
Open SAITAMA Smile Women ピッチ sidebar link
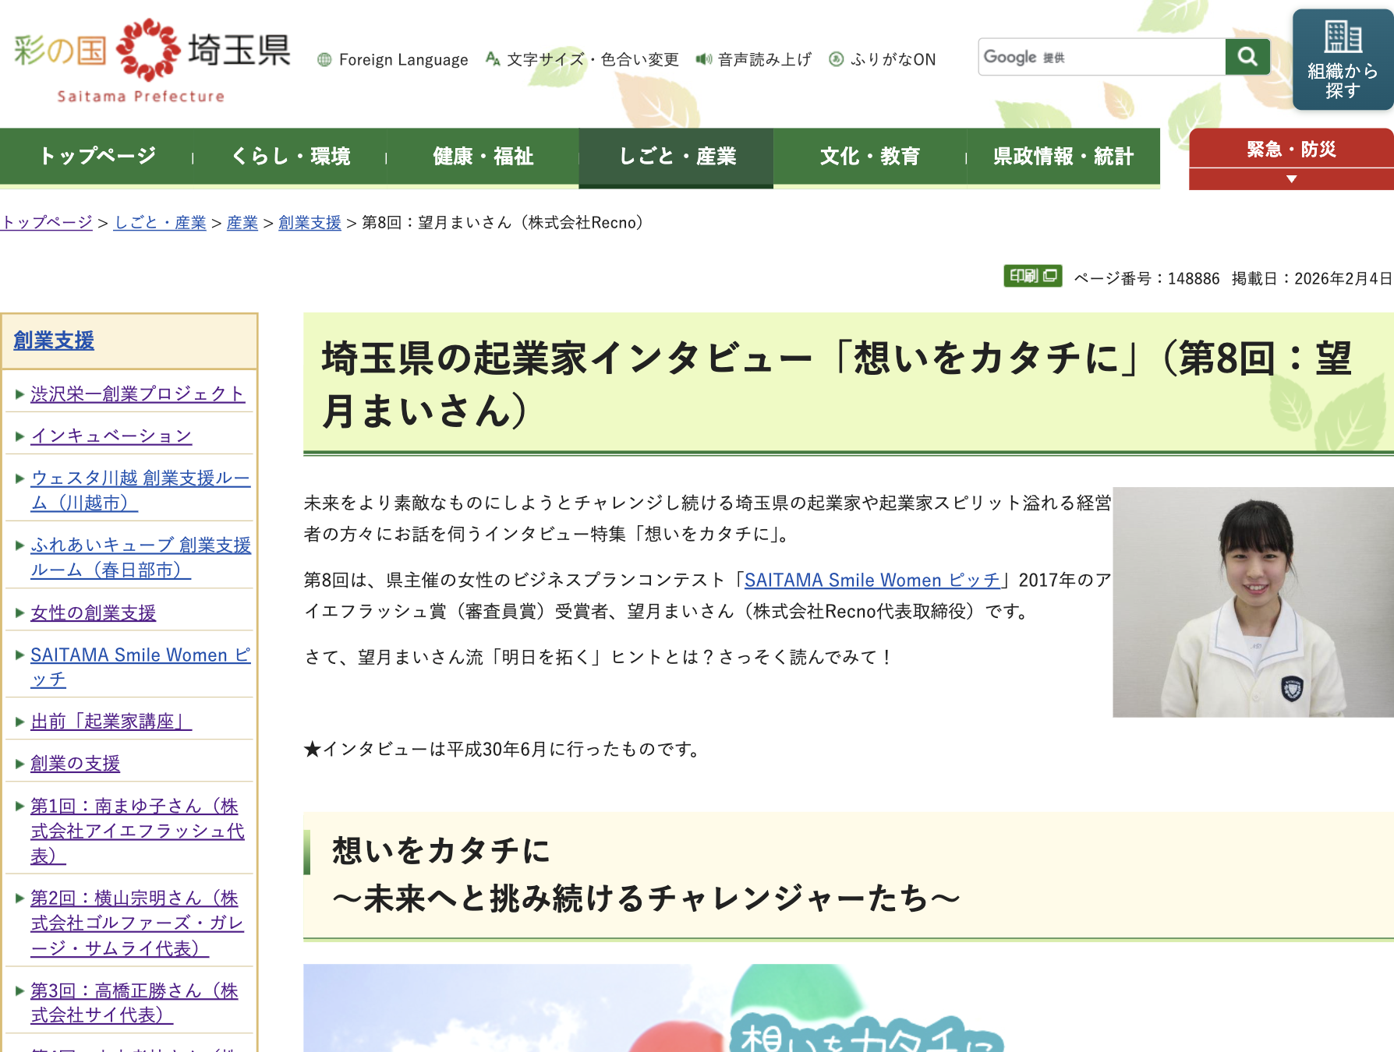click(x=140, y=667)
